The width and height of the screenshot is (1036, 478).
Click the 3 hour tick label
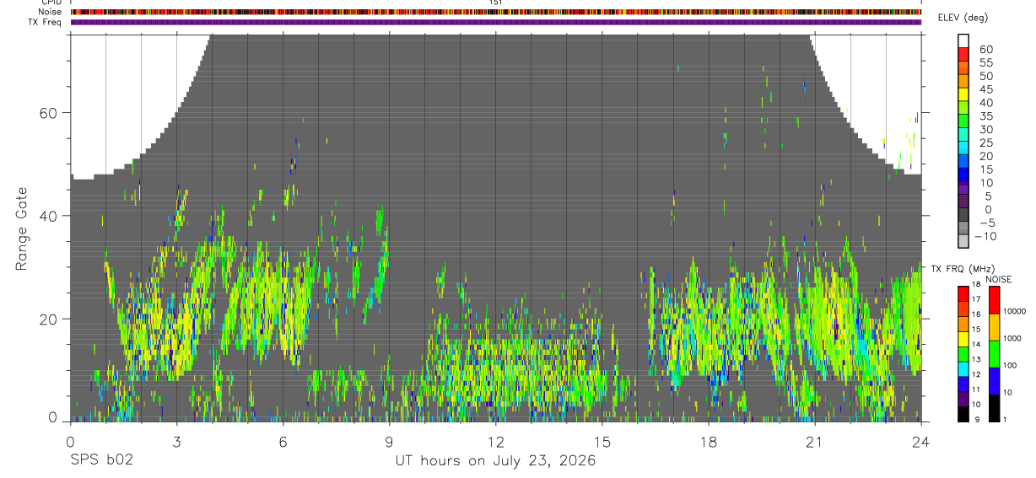pyautogui.click(x=176, y=442)
